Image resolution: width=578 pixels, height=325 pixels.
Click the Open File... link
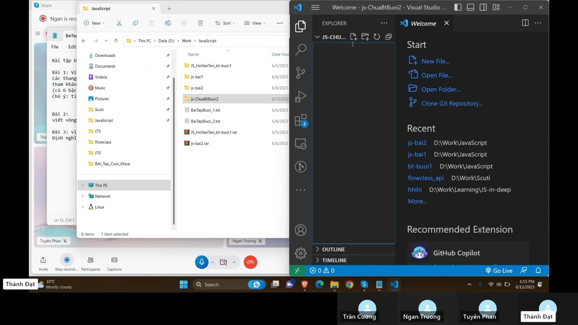tap(437, 75)
